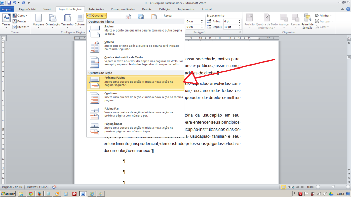The height and width of the screenshot is (197, 351).
Task: Click the Antes spacing input field
Action: click(230, 21)
